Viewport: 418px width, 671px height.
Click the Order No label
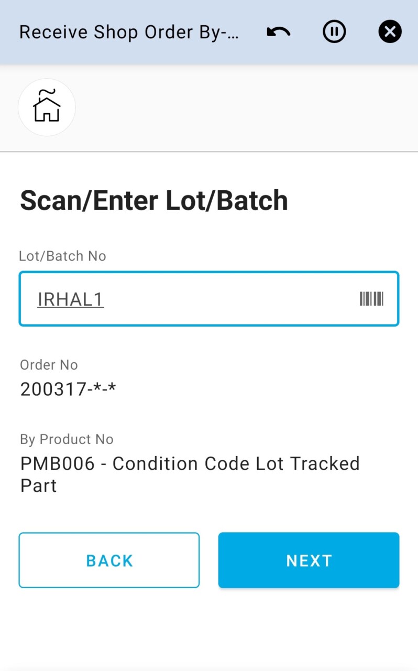point(49,365)
